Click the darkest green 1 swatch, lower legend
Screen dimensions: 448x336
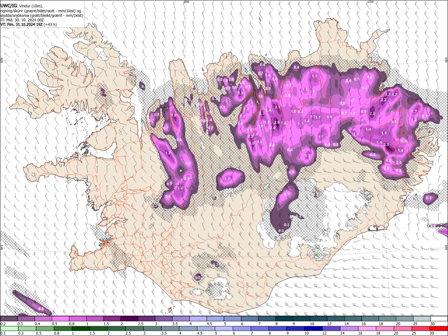[x=80, y=328]
